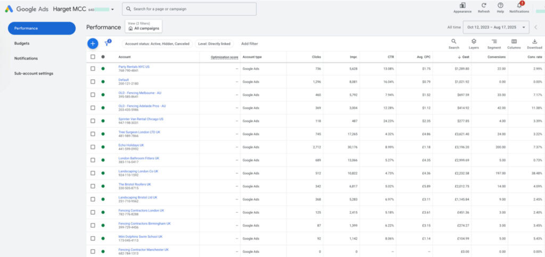Click the Download icon
Viewport: 545px width, 257px height.
pos(534,42)
